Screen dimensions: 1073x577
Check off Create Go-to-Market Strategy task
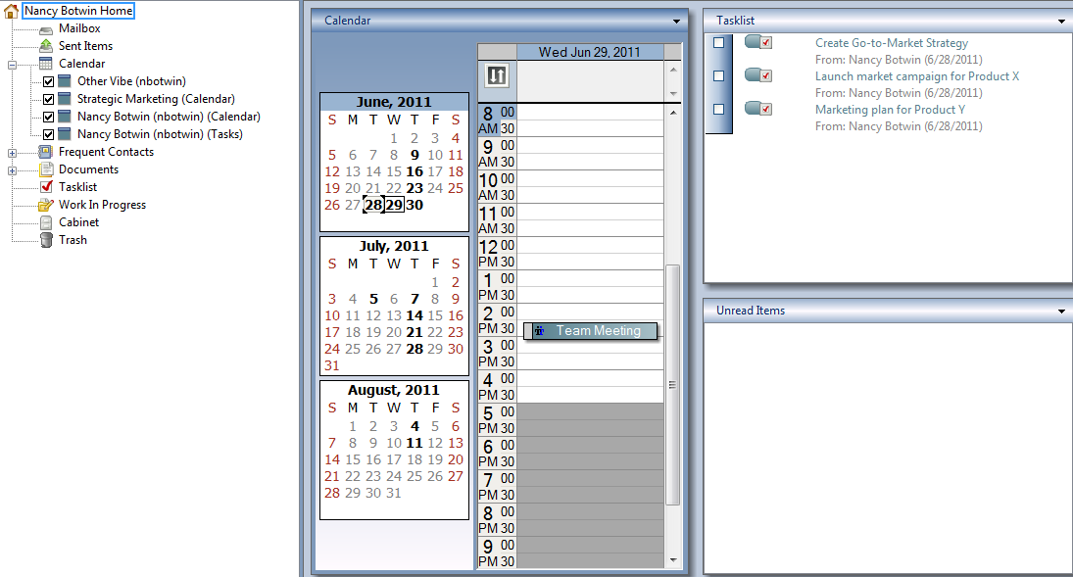click(718, 42)
